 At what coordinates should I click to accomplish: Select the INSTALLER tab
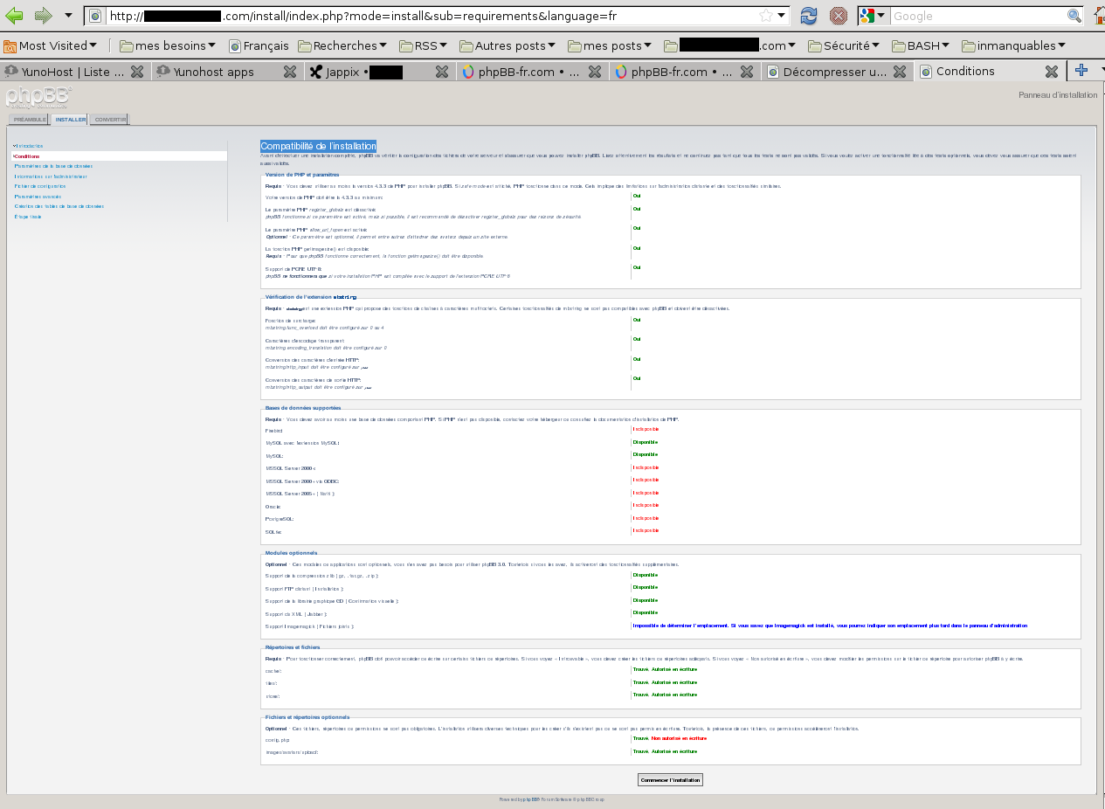71,120
